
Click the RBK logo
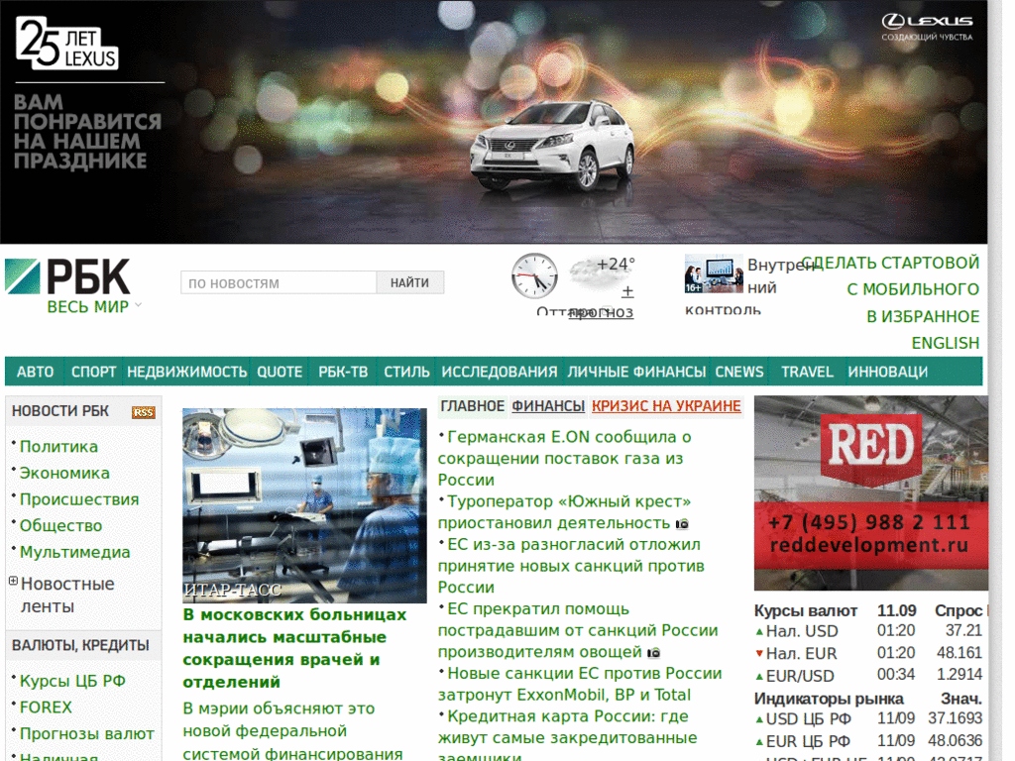[67, 277]
